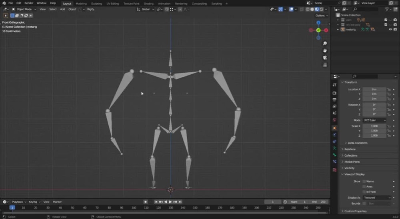Open the Playback menu in timeline
The height and width of the screenshot is (219, 400).
coord(19,202)
